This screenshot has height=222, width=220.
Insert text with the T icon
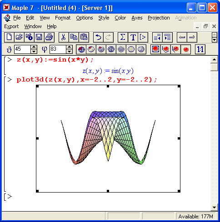(133, 37)
